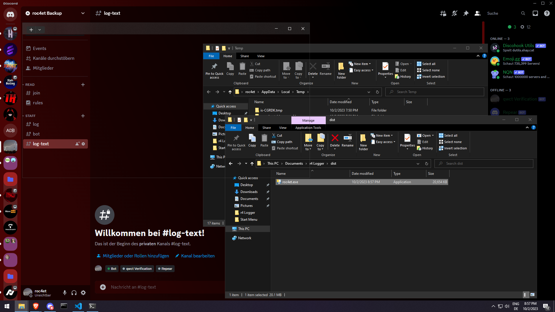This screenshot has height=312, width=555.
Task: Click the attachment plus button in message box
Action: click(x=103, y=287)
